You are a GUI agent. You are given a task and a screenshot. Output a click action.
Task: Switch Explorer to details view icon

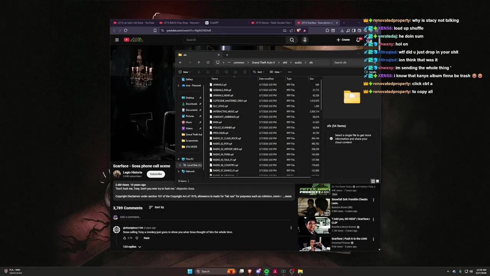(x=373, y=181)
